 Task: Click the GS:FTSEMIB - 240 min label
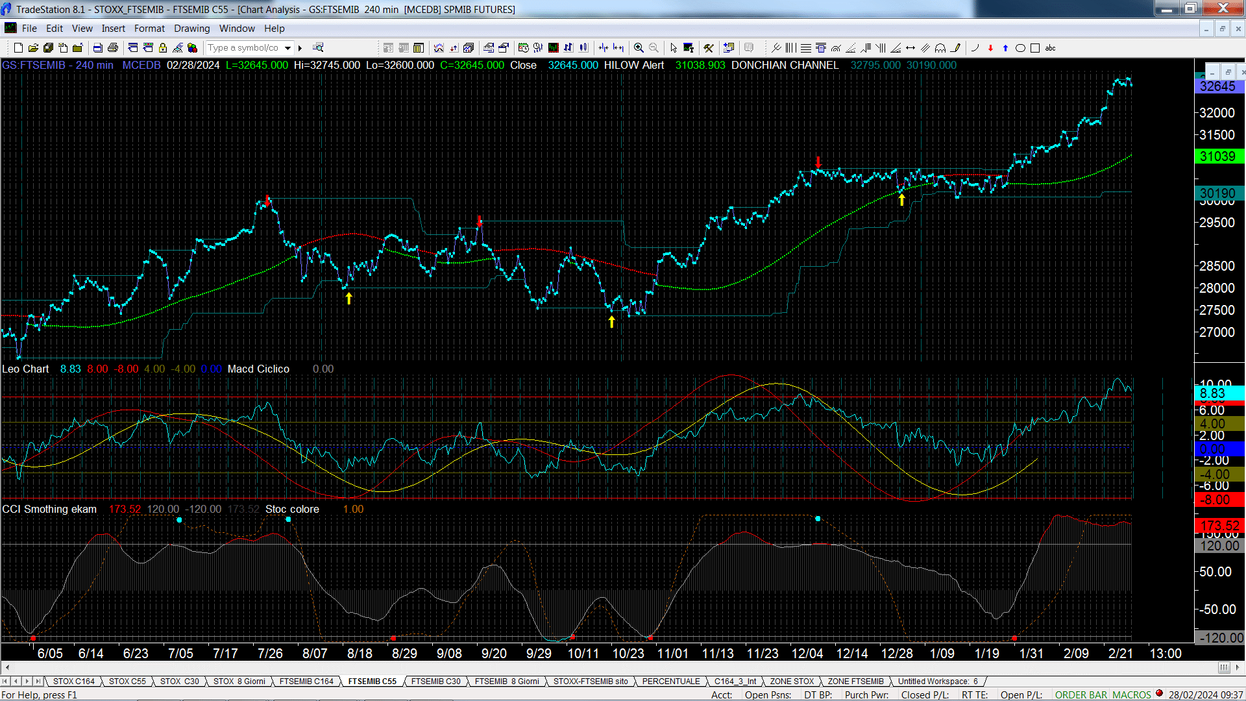point(57,66)
